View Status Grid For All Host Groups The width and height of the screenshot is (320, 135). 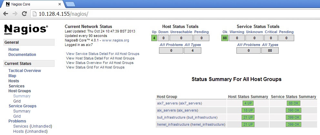click(95, 67)
